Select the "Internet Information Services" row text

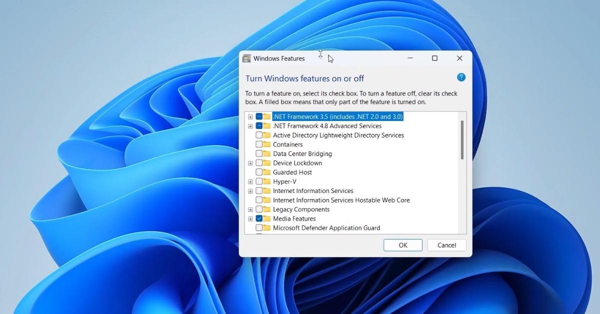[313, 190]
